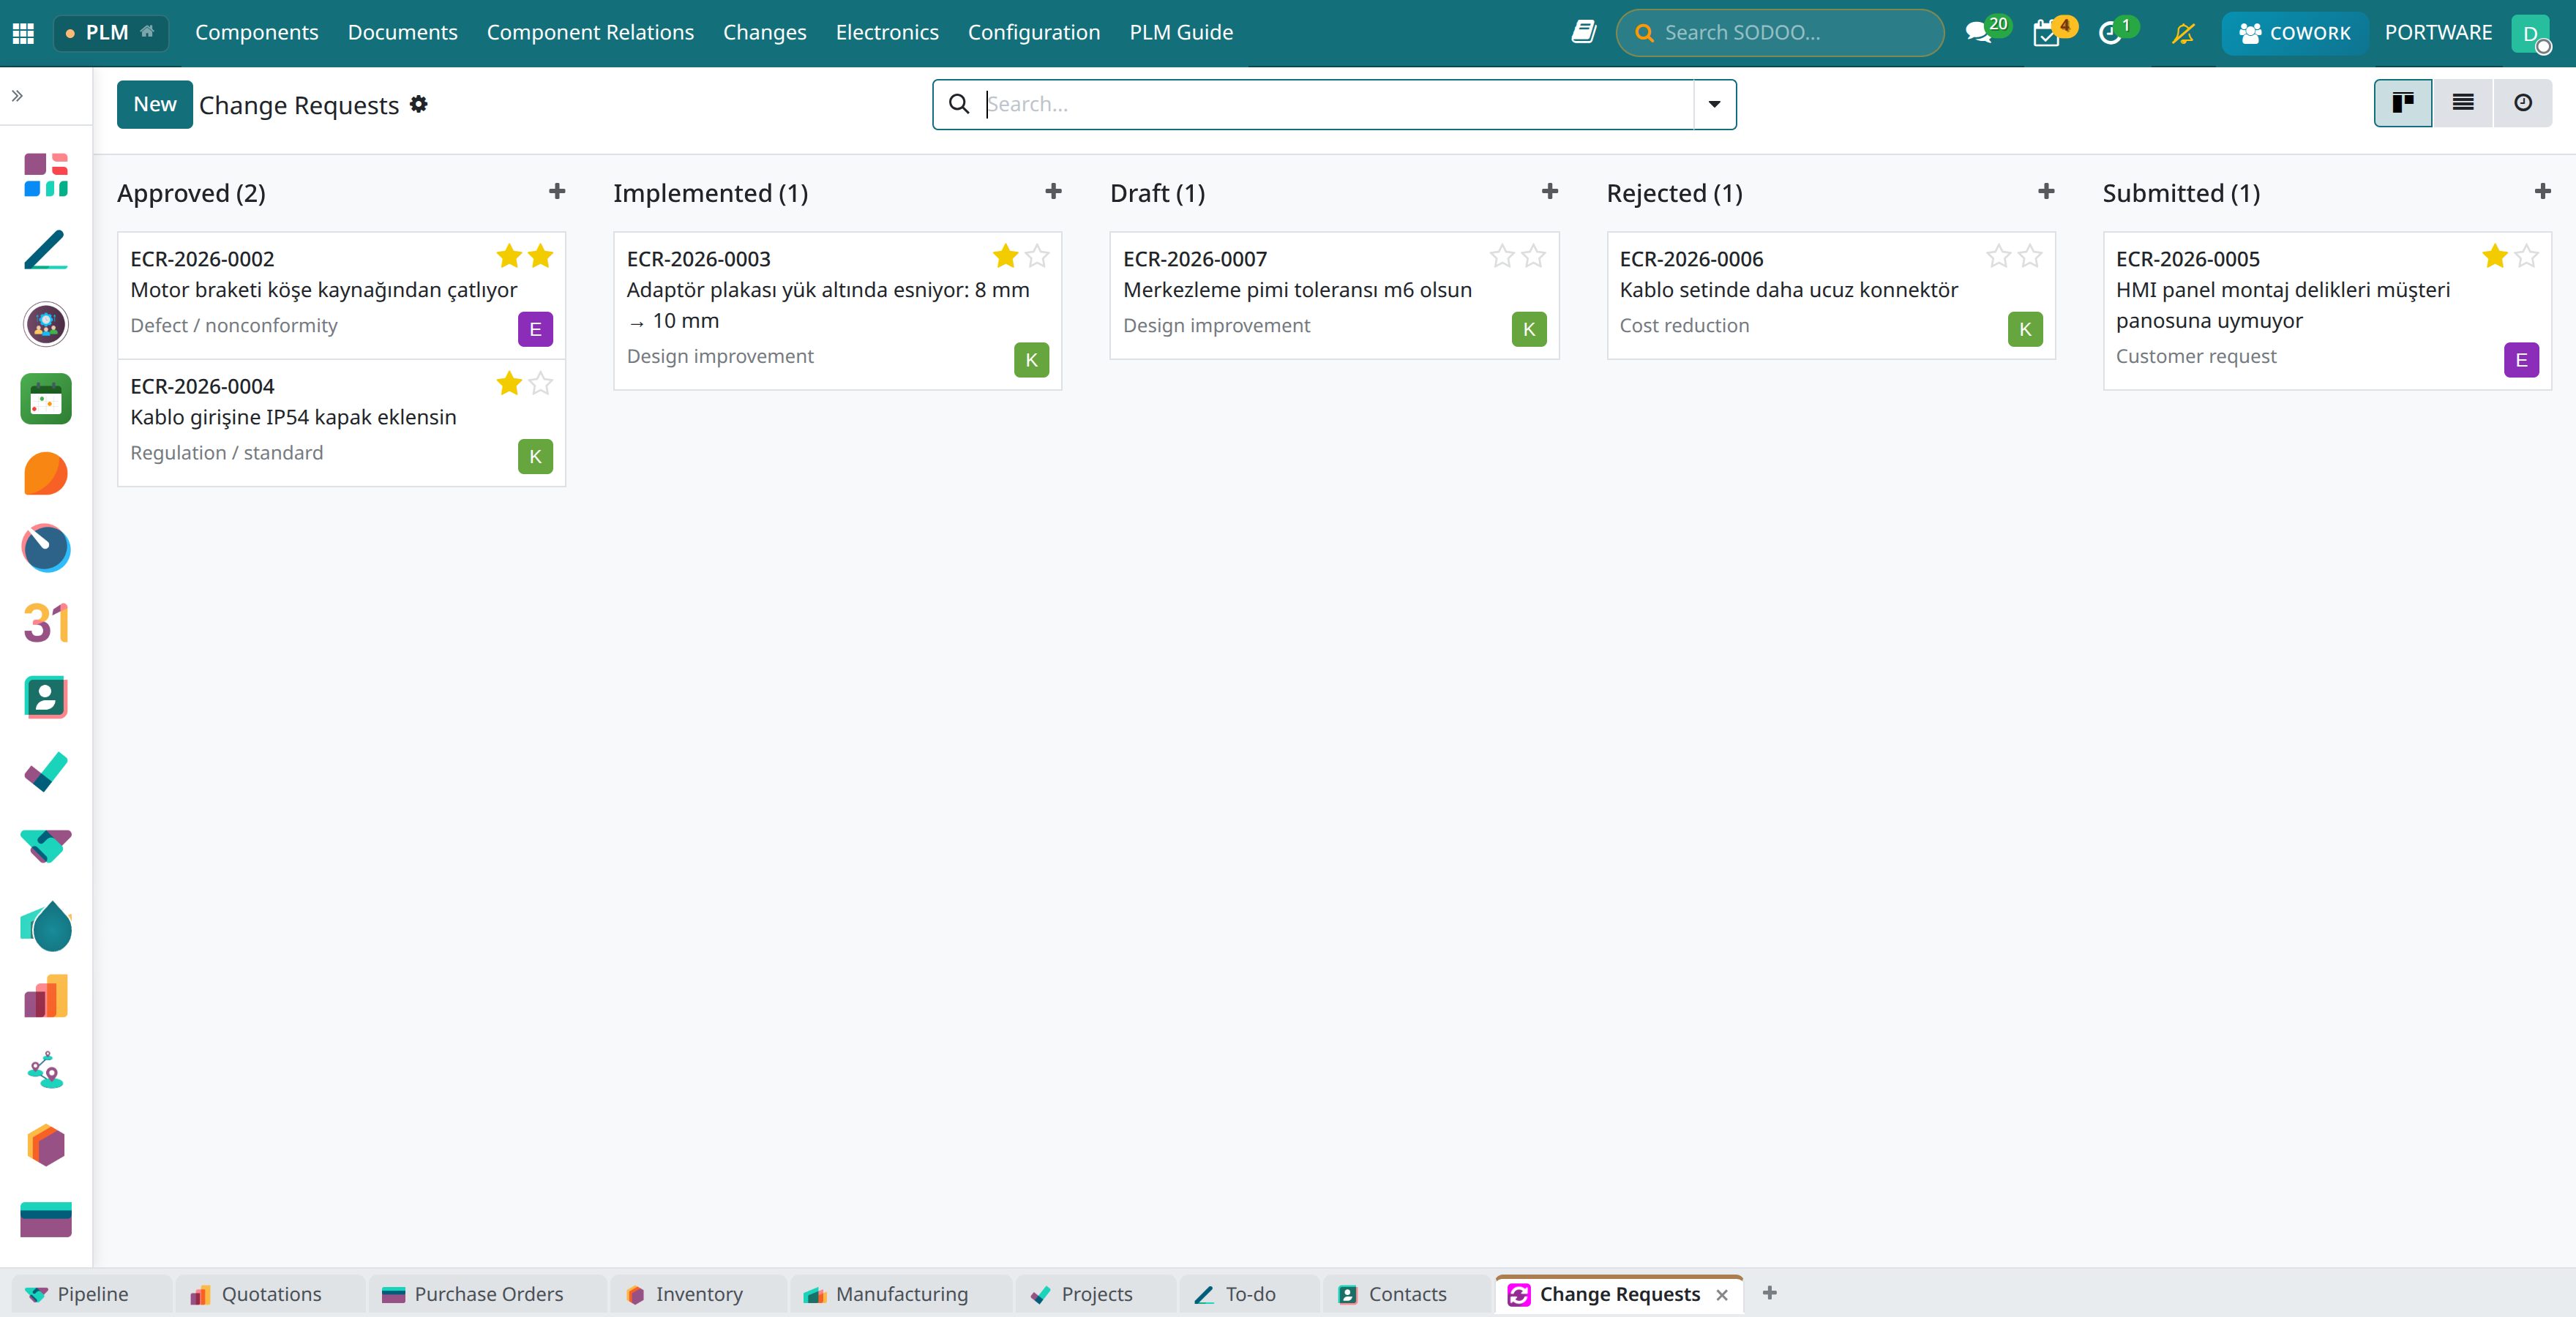Switch to the Manufacturing bottom tab

tap(886, 1294)
